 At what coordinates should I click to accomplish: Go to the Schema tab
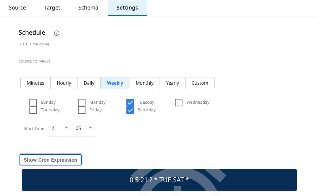[x=88, y=8]
